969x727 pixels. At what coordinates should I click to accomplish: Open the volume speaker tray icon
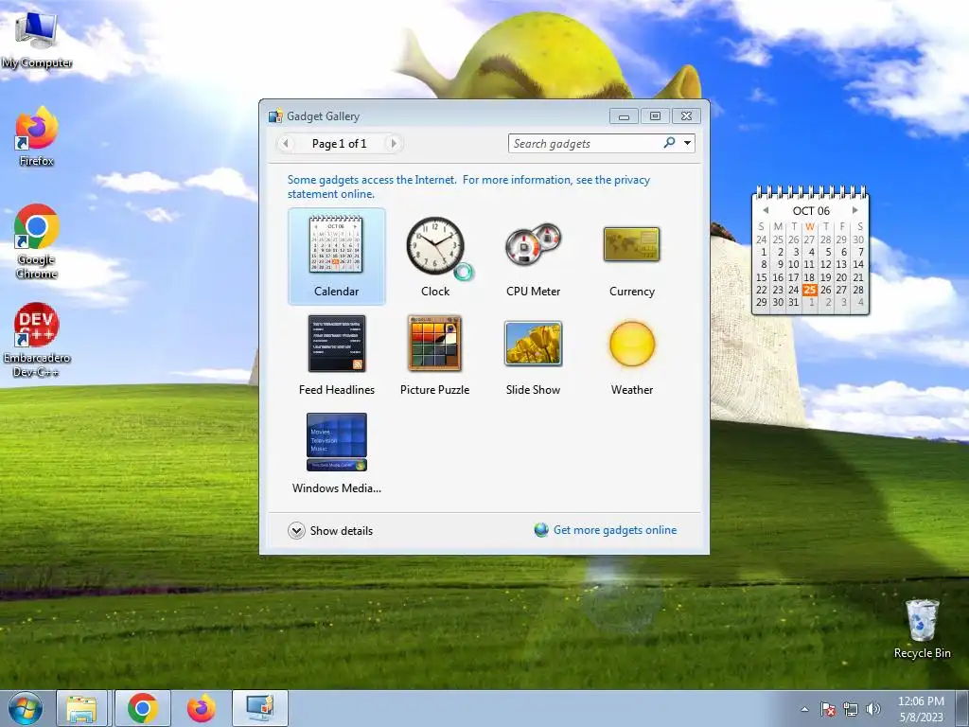[872, 709]
